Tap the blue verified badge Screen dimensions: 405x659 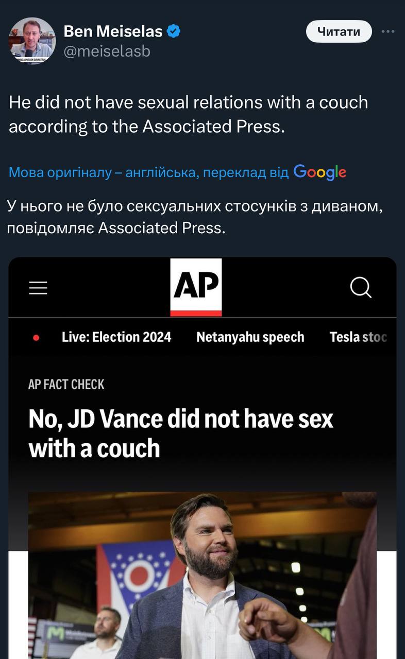click(174, 32)
